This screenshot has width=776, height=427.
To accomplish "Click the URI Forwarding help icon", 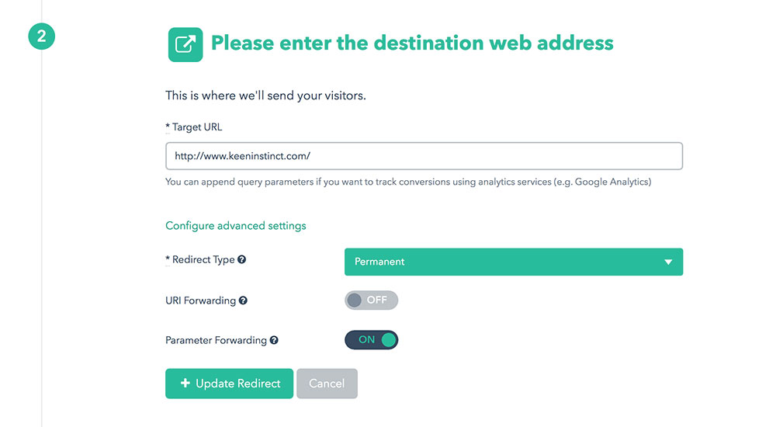I will pyautogui.click(x=243, y=300).
